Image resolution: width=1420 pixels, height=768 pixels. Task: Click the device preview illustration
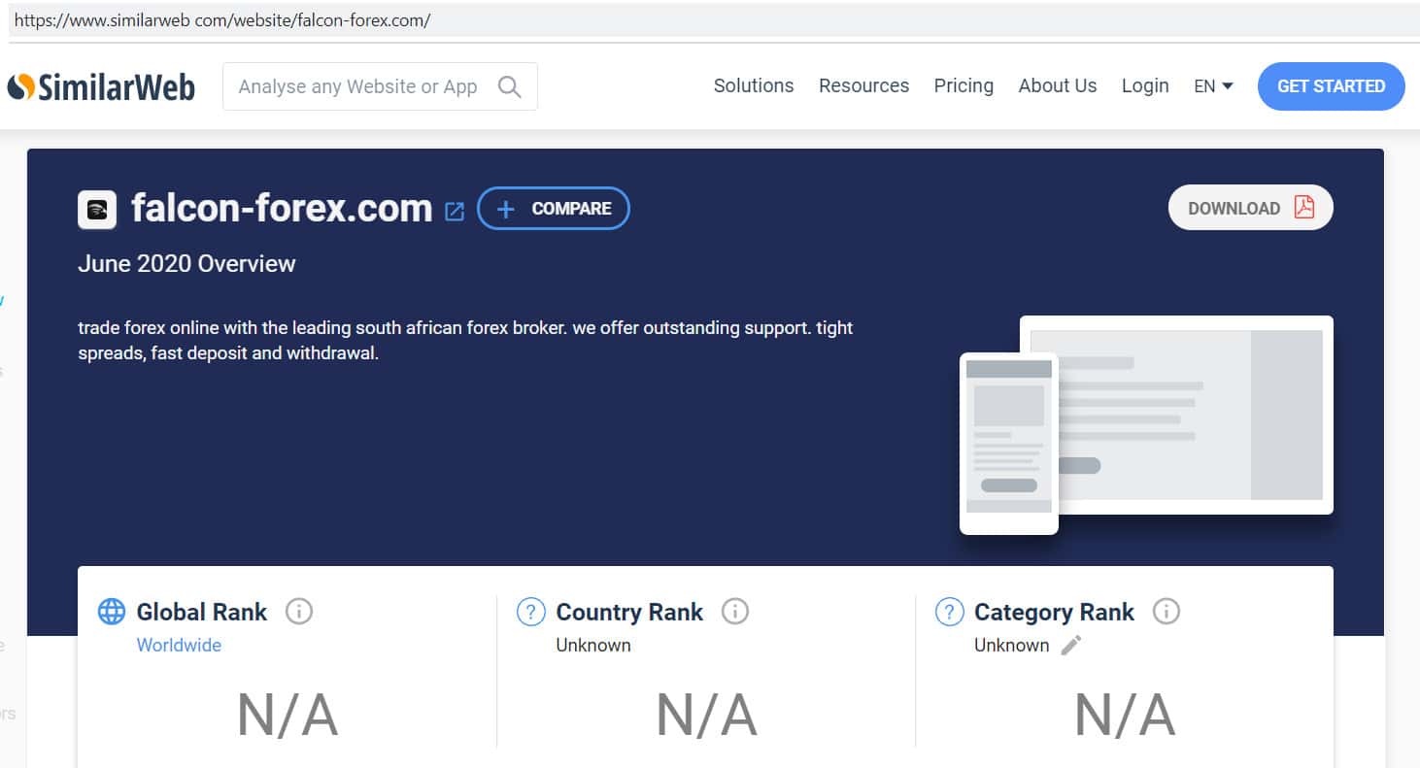click(1146, 424)
